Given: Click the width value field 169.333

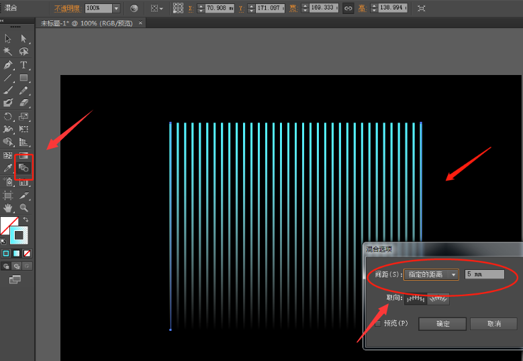Looking at the screenshot, I should pos(324,8).
